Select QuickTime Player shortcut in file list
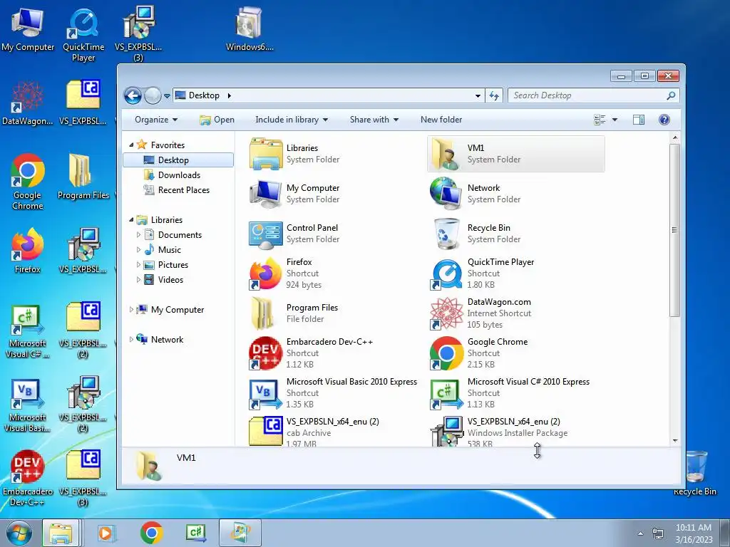The height and width of the screenshot is (547, 730). tap(446, 273)
